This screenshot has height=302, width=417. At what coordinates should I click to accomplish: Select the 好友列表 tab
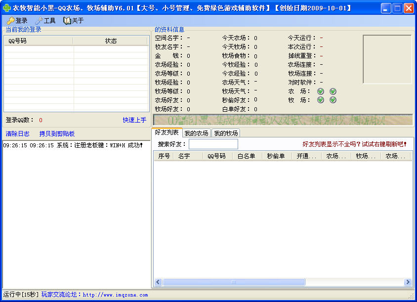[167, 132]
